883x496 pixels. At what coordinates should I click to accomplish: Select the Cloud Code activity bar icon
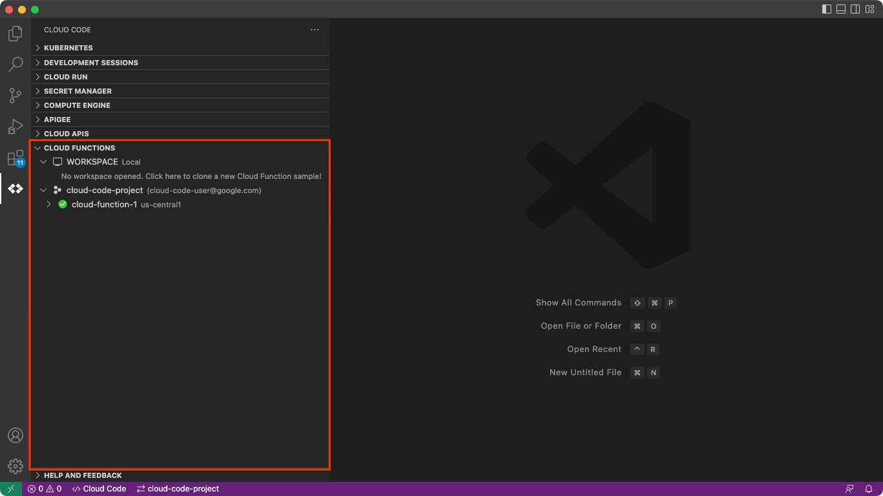[x=16, y=189]
